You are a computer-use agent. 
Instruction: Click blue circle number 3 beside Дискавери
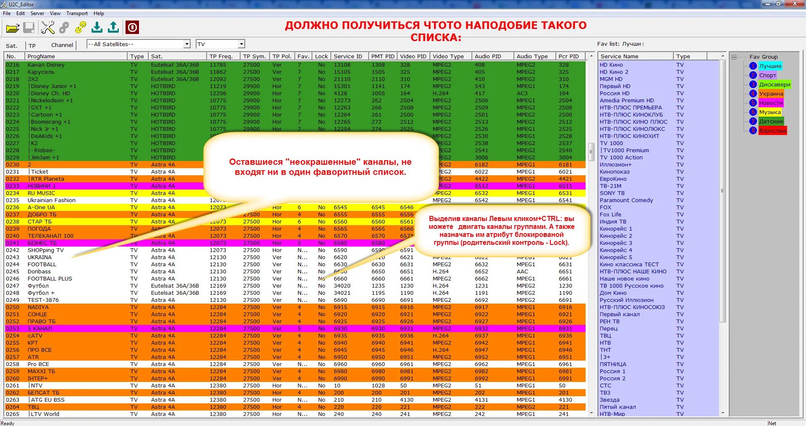(x=753, y=84)
